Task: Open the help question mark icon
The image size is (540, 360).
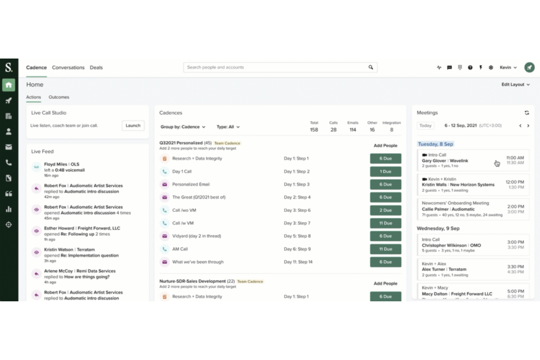Action: click(470, 67)
